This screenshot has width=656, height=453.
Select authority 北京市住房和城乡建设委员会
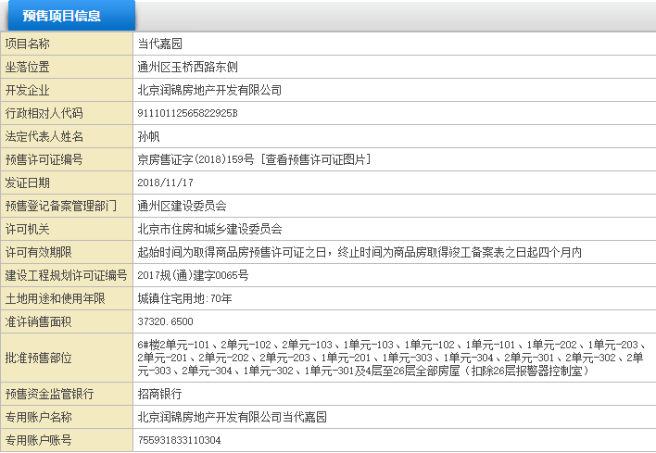coord(209,229)
